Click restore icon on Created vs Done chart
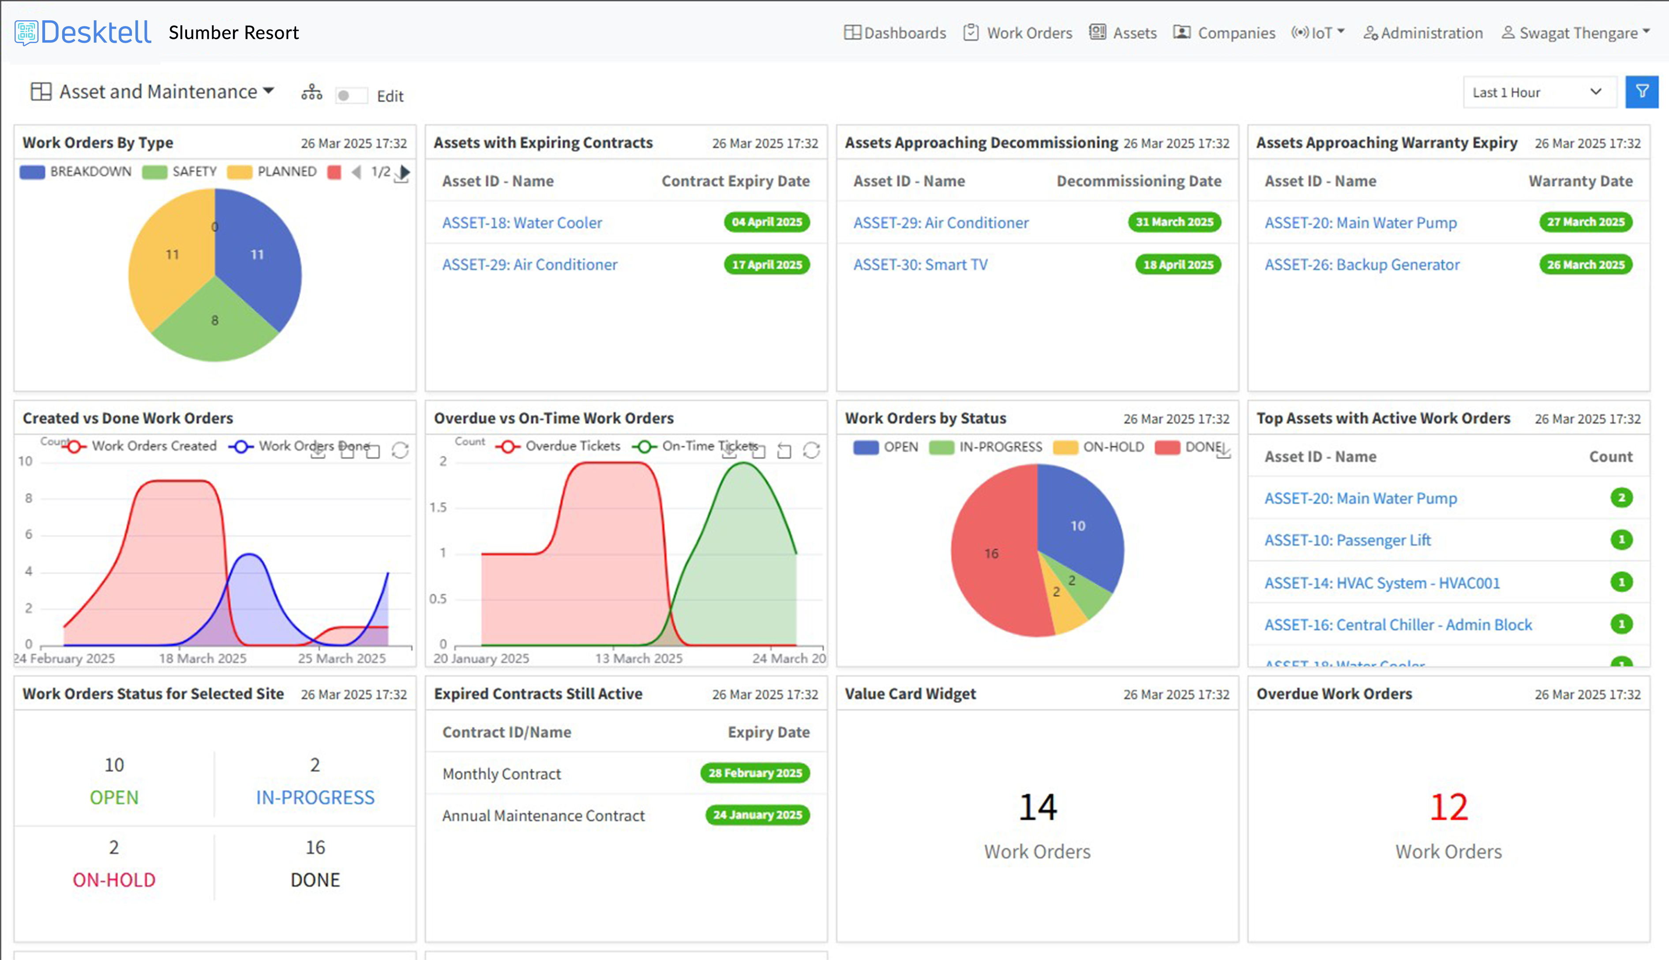This screenshot has height=960, width=1669. pos(400,450)
